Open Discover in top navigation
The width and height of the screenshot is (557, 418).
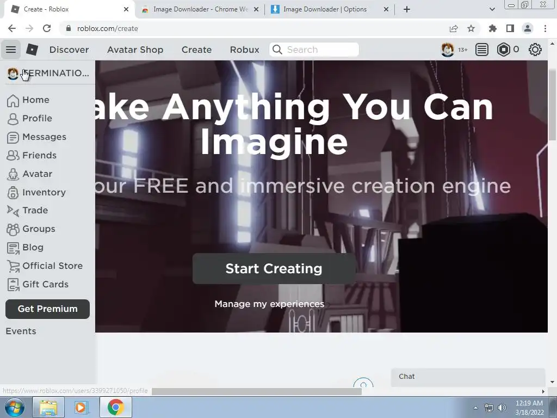coord(69,50)
